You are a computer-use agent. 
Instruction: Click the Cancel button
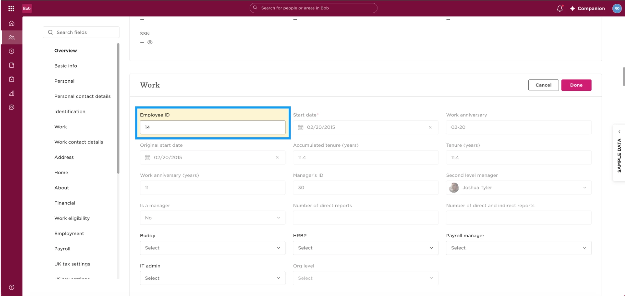coord(543,85)
